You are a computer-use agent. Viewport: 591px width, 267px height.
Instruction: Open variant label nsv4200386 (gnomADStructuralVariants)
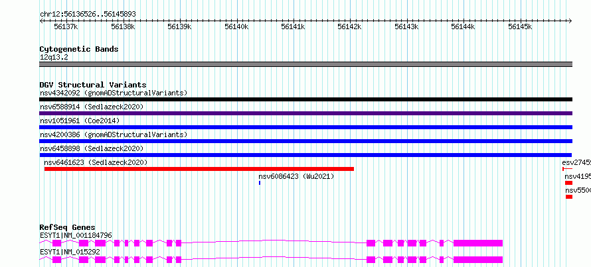(x=114, y=134)
